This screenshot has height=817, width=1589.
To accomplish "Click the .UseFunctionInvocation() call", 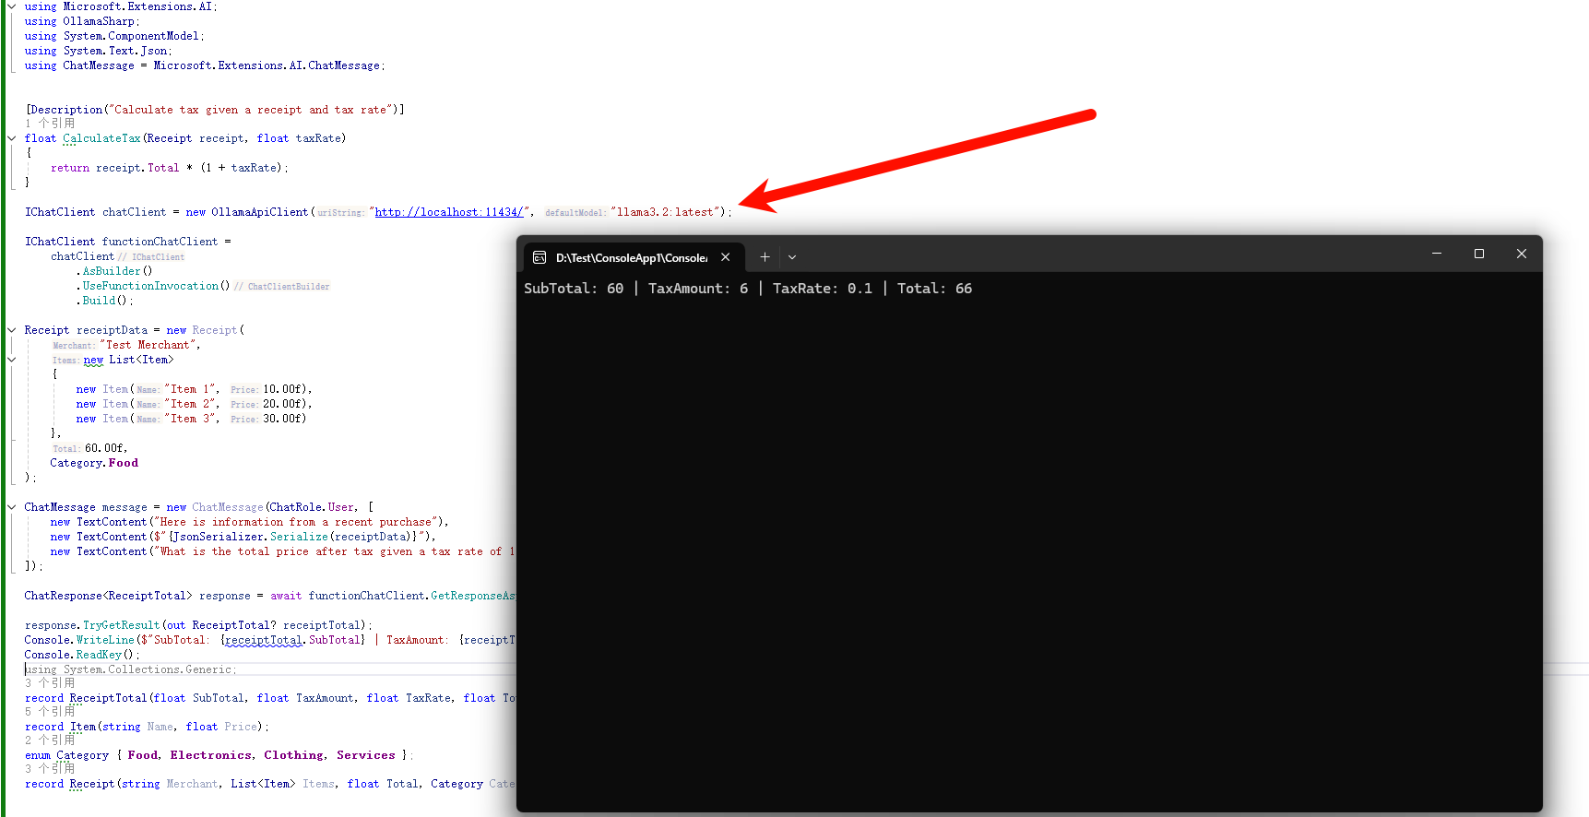I will 153,286.
